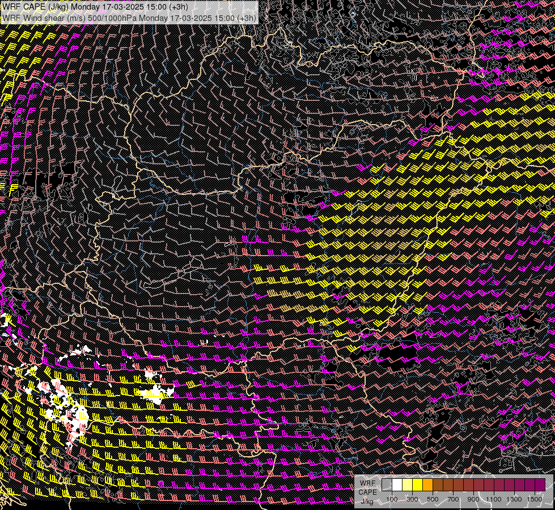Click the WRF label in the legend
This screenshot has height=510, width=555.
[x=368, y=483]
